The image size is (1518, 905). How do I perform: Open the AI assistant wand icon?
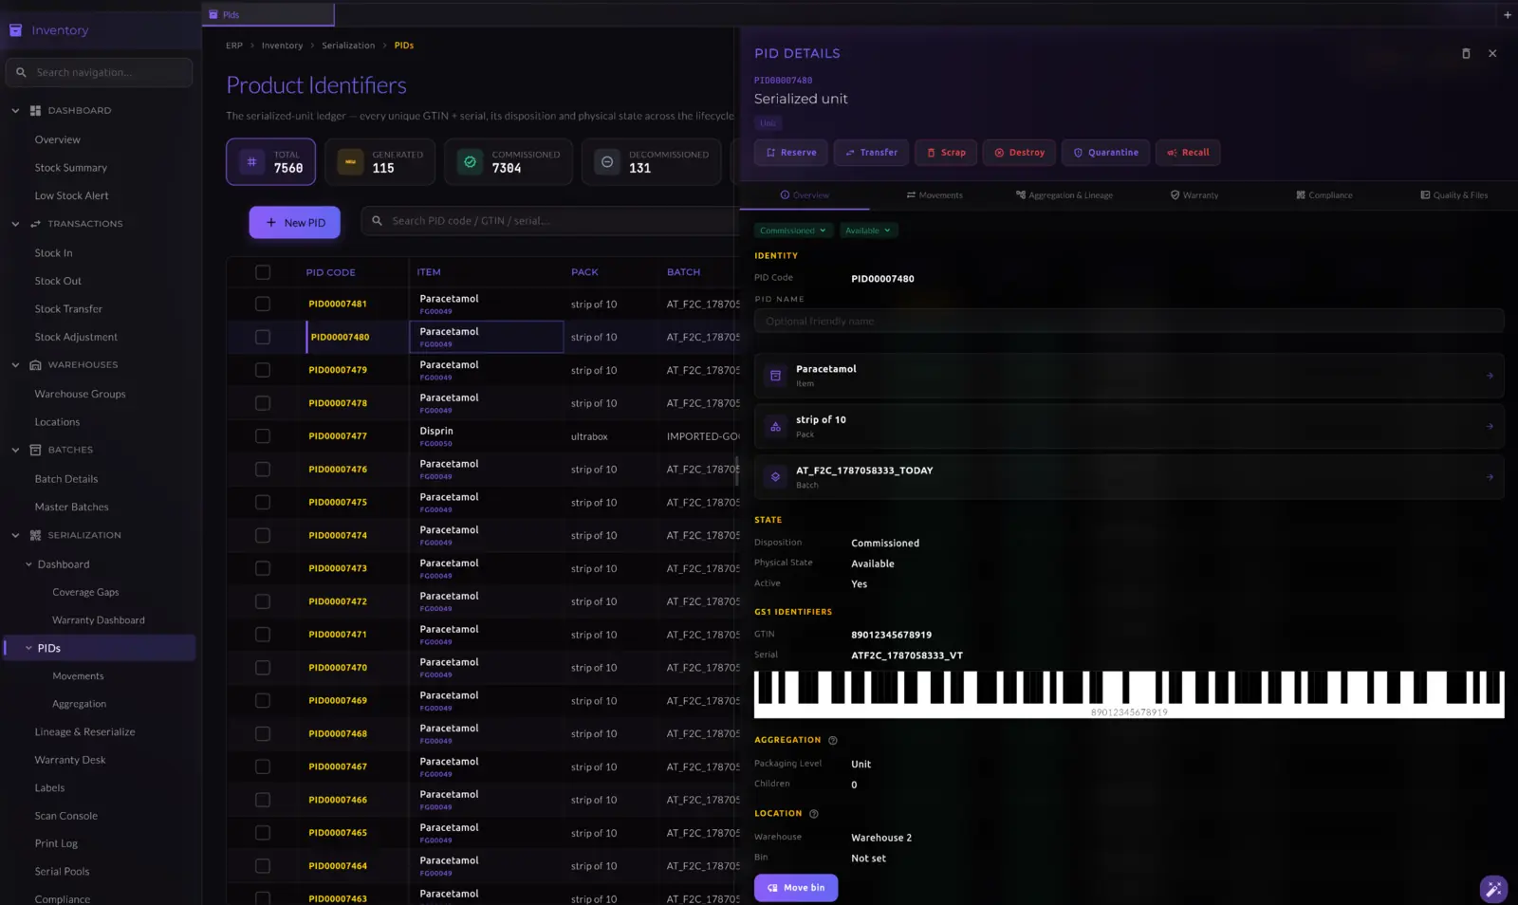pos(1493,889)
